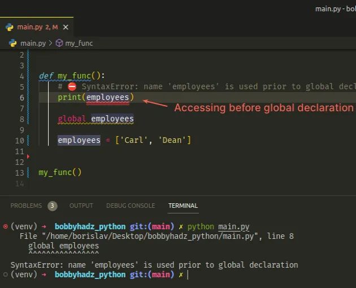Close the main.py editor tab
The image size is (356, 288).
pos(66,27)
